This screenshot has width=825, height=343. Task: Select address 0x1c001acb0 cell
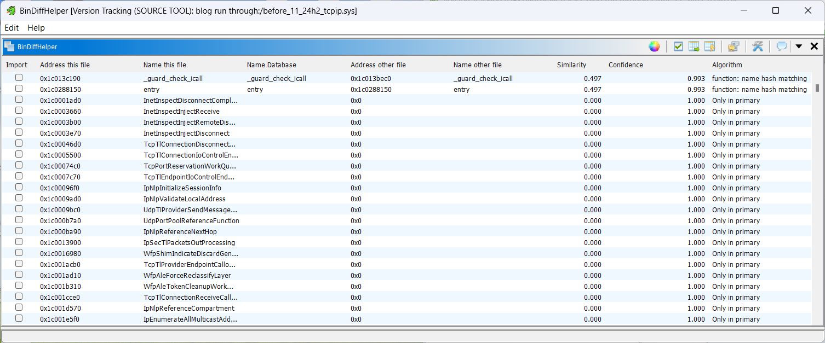coord(60,265)
